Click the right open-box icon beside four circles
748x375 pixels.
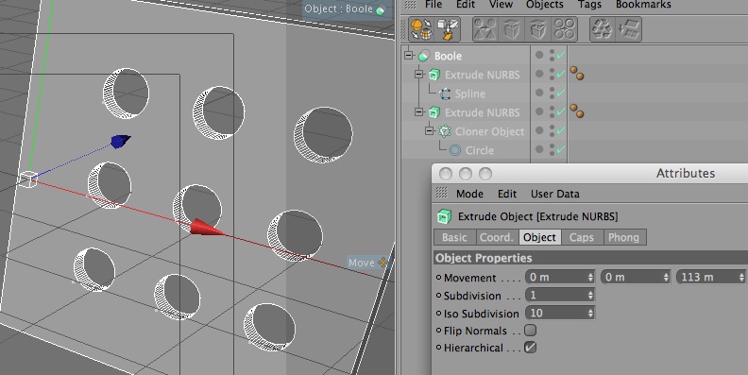(x=537, y=29)
